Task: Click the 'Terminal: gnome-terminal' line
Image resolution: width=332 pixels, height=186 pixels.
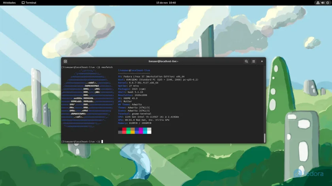Action: click(x=135, y=114)
